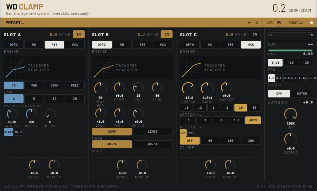Click the THD knob in Slot B

(138, 87)
